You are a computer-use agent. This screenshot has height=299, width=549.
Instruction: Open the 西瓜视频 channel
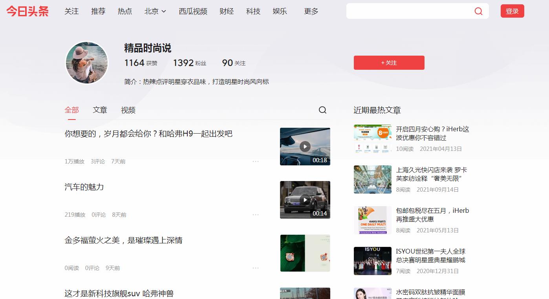pyautogui.click(x=193, y=11)
